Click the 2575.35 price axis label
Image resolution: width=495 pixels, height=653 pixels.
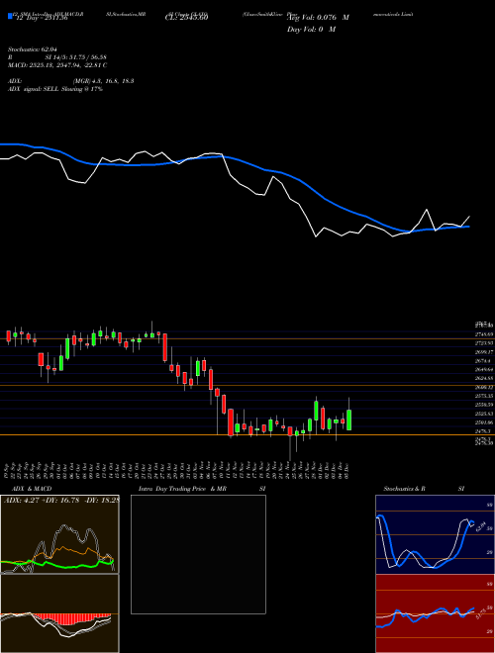tap(484, 396)
